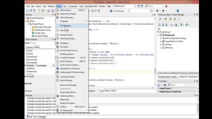
Task: Click Expand All icon in Project Manager
Action: (163, 25)
